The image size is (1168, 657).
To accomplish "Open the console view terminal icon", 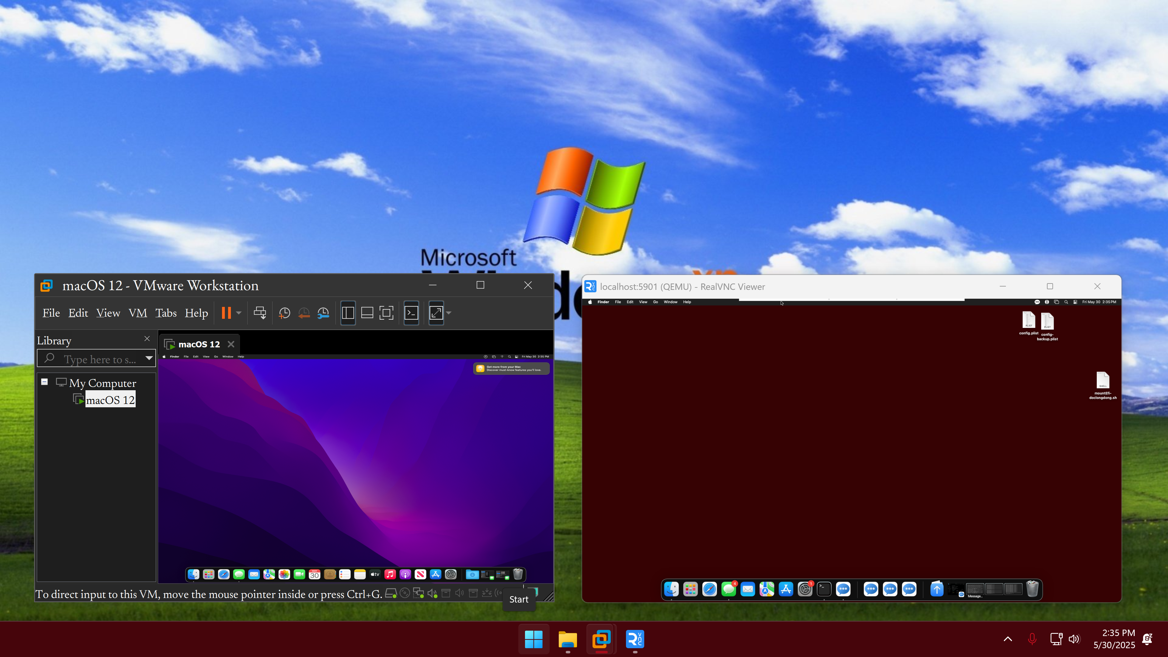I will pos(411,313).
